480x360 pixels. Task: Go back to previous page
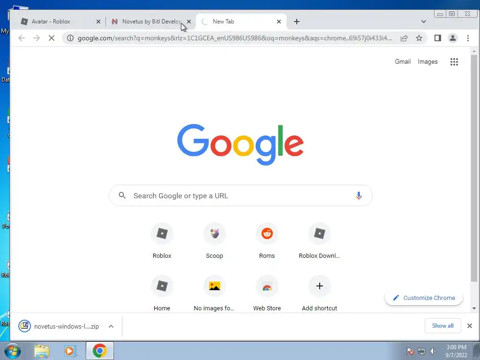tap(22, 38)
